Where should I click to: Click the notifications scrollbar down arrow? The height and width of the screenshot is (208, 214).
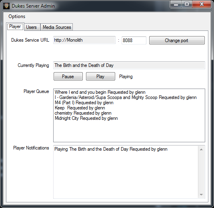(x=201, y=194)
